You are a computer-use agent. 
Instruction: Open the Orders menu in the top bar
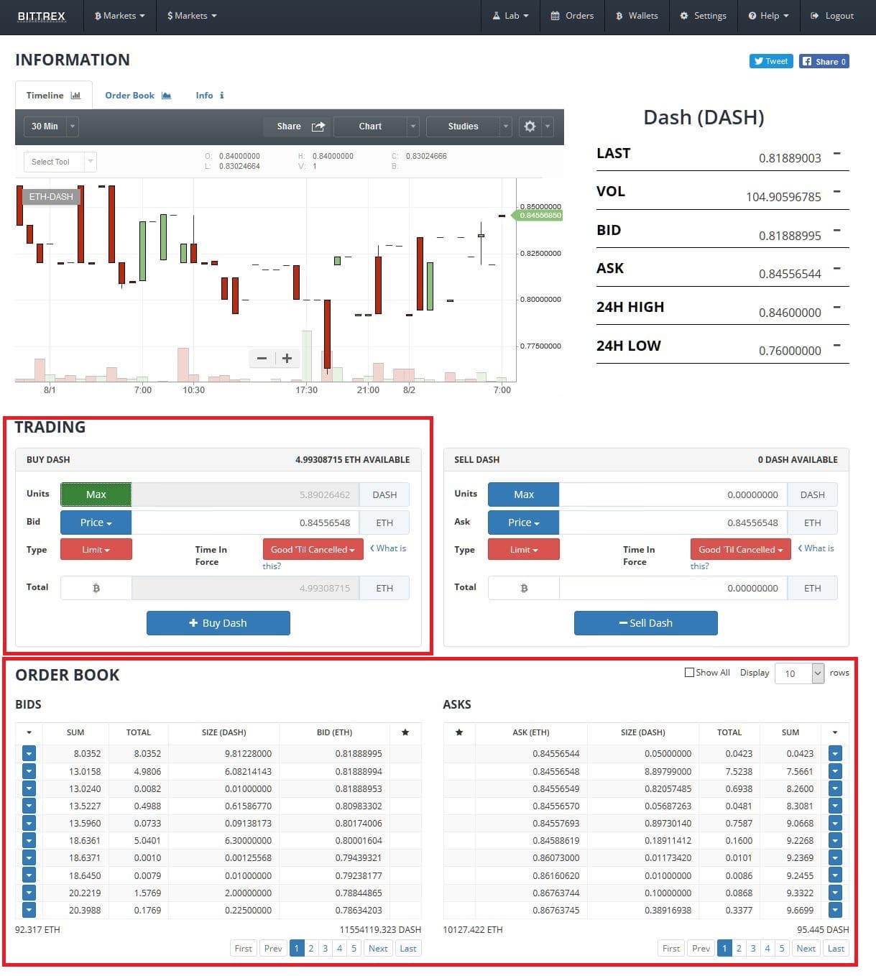[x=572, y=15]
